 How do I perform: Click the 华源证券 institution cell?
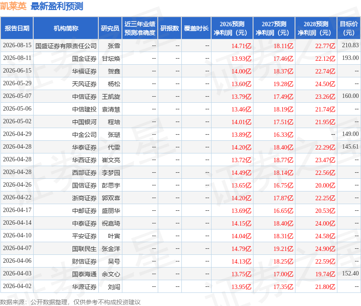84,287
